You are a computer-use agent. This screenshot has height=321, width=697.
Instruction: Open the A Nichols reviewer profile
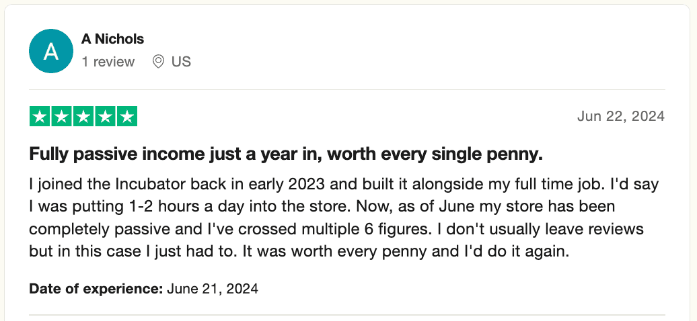(112, 39)
